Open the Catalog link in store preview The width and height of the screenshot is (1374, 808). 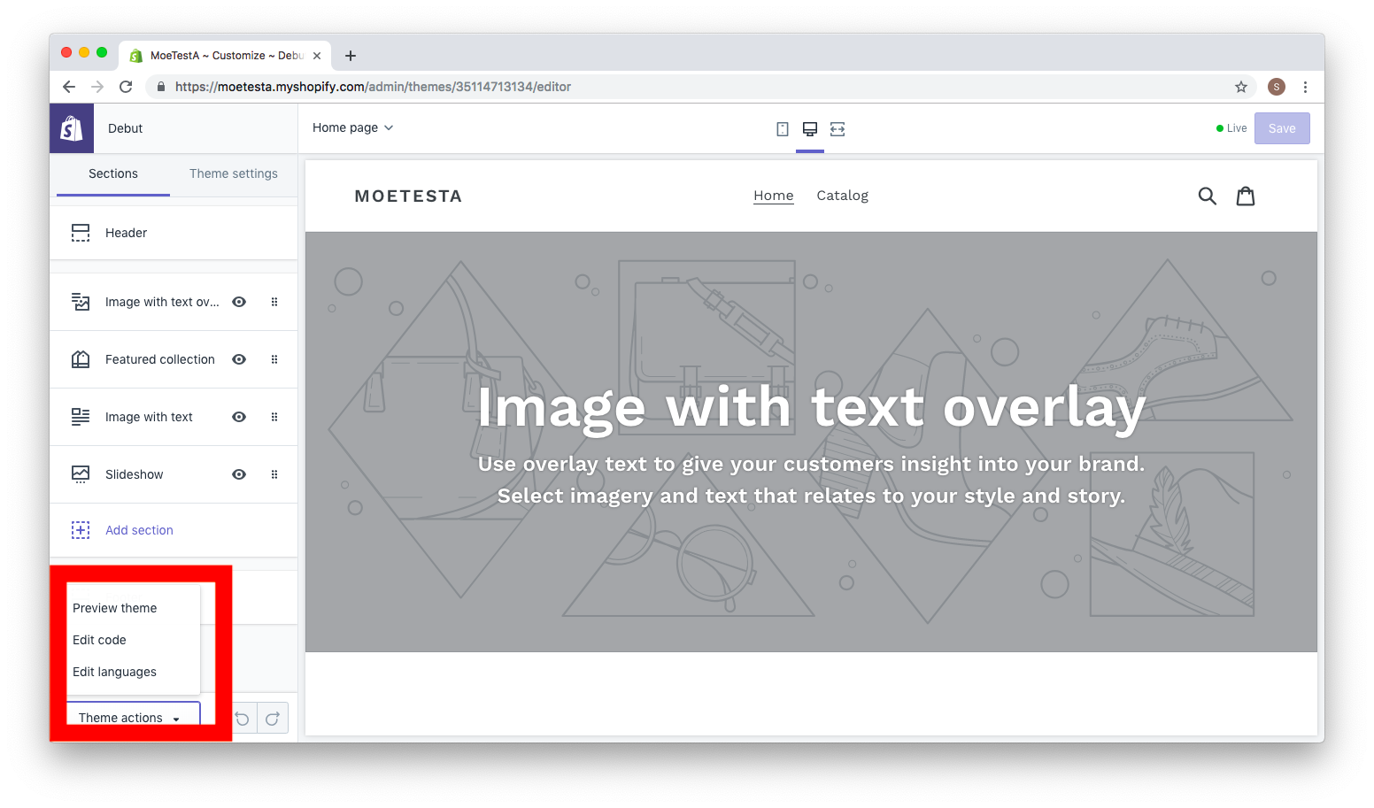coord(842,196)
